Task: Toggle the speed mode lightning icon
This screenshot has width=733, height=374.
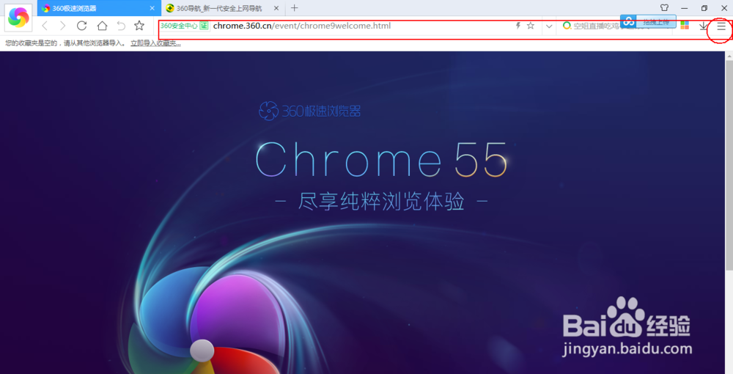Action: (518, 26)
